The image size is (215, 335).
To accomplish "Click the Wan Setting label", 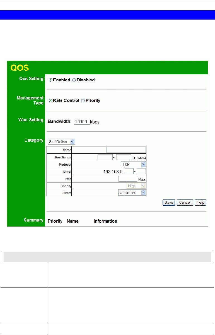I will click(31, 120).
